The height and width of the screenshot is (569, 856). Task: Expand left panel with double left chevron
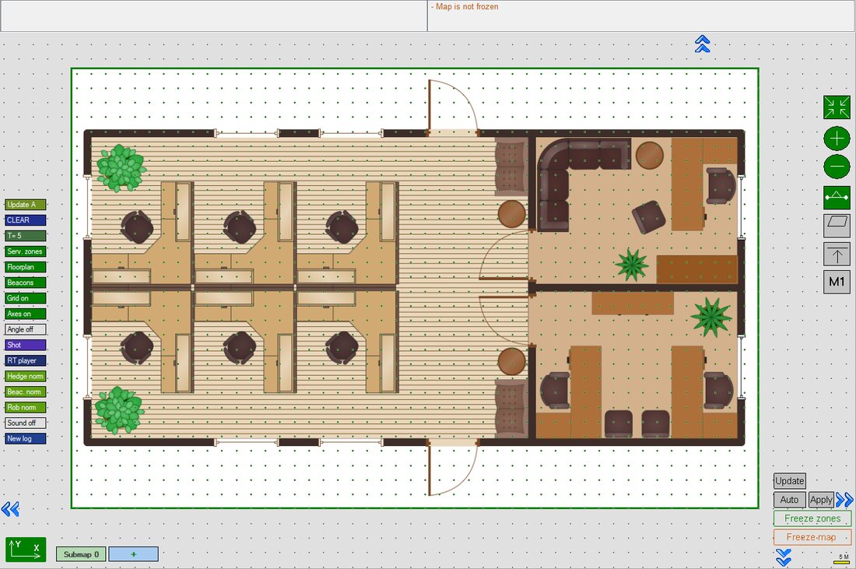click(10, 508)
